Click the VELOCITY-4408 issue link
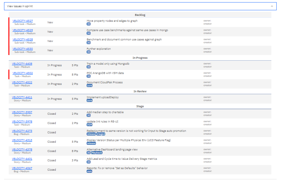Image resolution: width=281 pixels, height=184 pixels. [22, 64]
